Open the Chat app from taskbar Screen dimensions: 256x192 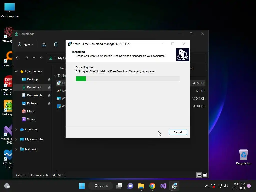130,186
